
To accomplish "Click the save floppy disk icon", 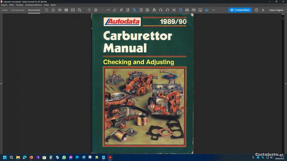I will (47, 10).
